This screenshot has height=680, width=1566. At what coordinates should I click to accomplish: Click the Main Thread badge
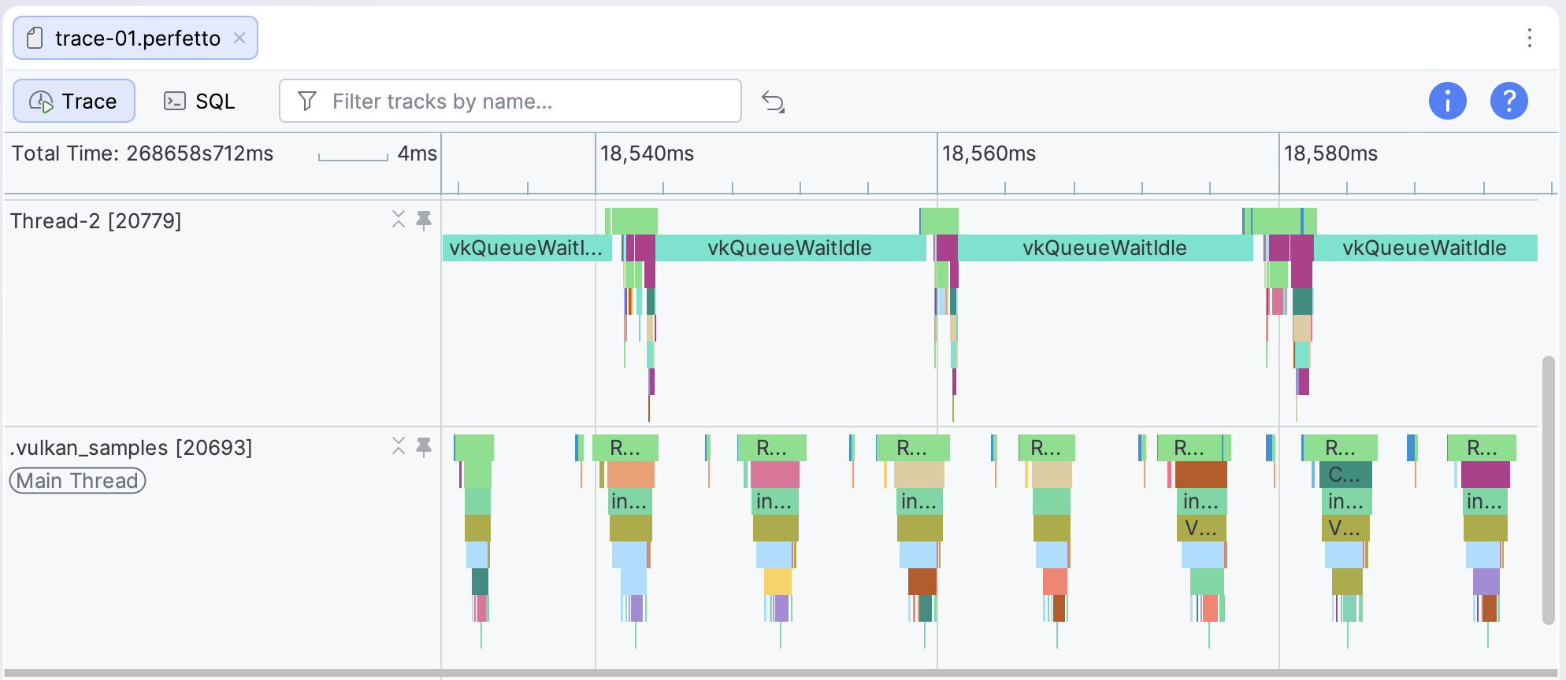point(77,480)
